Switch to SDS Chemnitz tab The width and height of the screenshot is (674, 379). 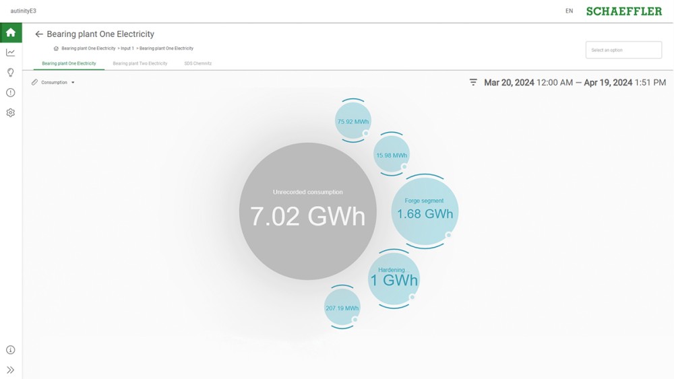pos(198,63)
